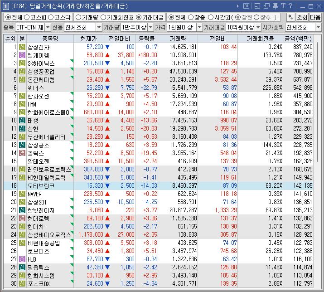Click the screen number 1 icon in title bar

pyautogui.click(x=6, y=6)
